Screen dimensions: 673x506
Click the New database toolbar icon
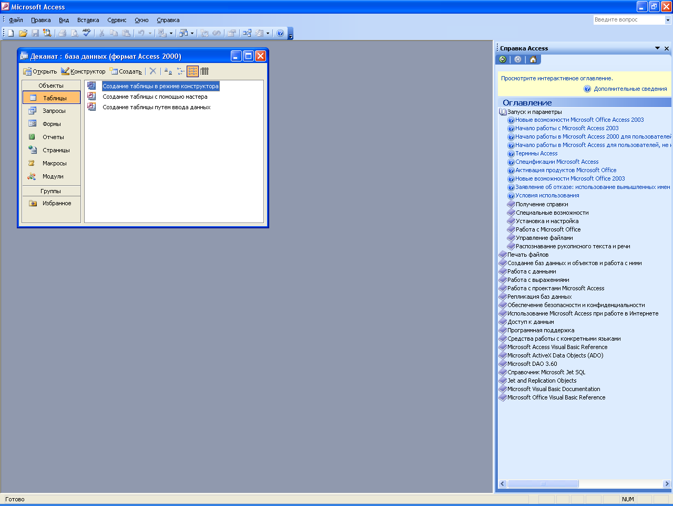[11, 33]
